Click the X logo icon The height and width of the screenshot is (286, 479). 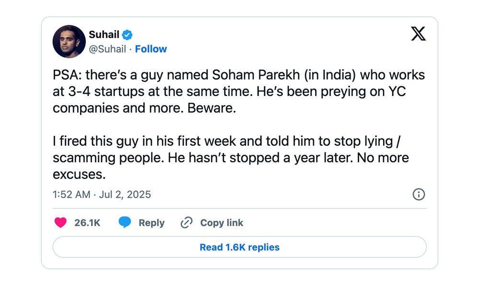tap(418, 33)
